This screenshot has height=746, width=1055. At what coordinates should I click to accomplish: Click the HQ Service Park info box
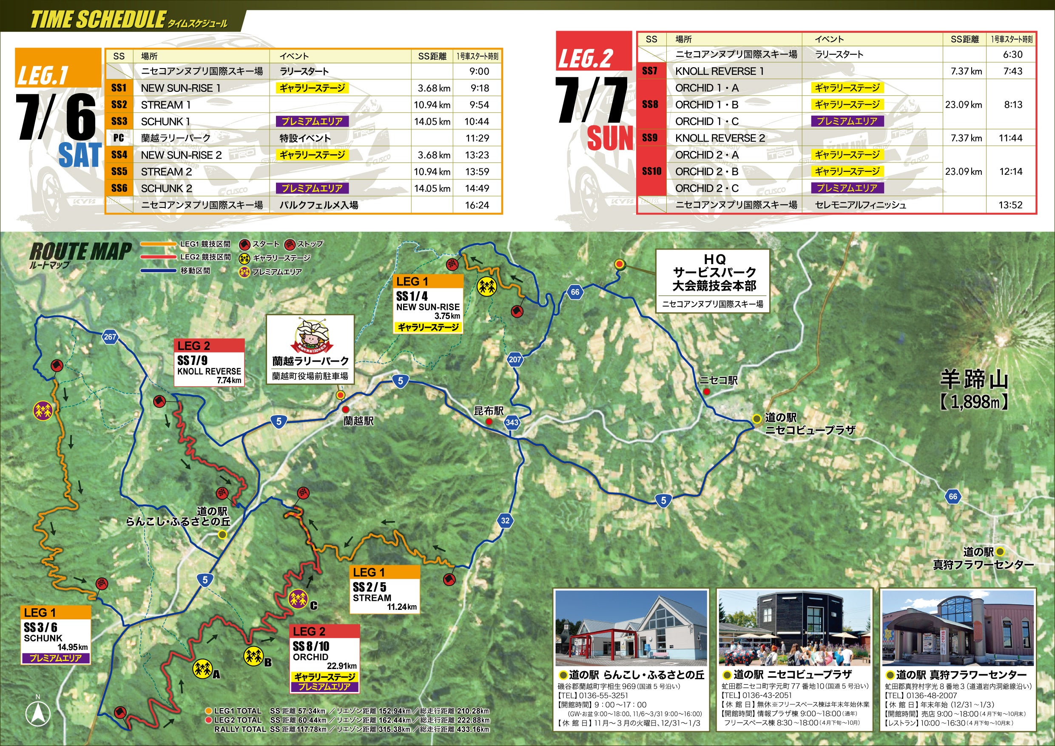coord(712,281)
